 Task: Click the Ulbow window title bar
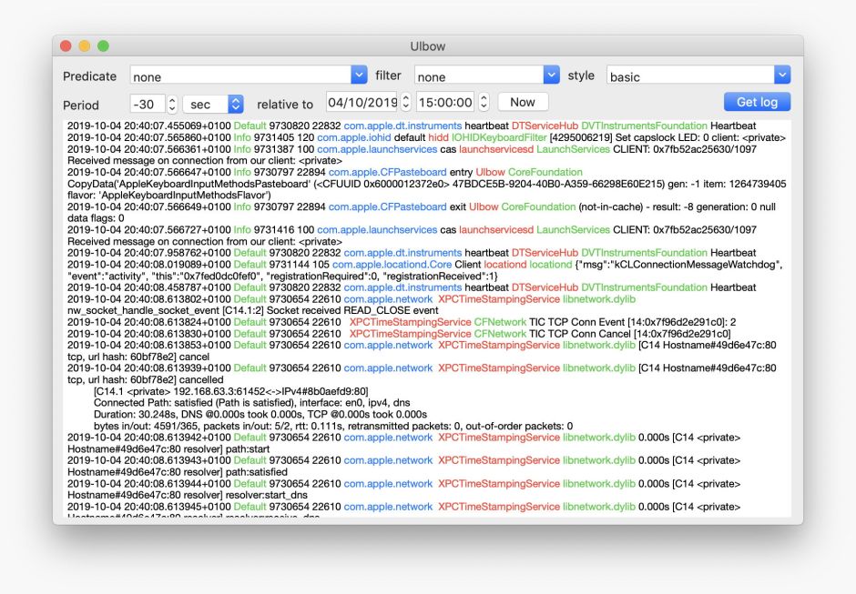[x=428, y=45]
